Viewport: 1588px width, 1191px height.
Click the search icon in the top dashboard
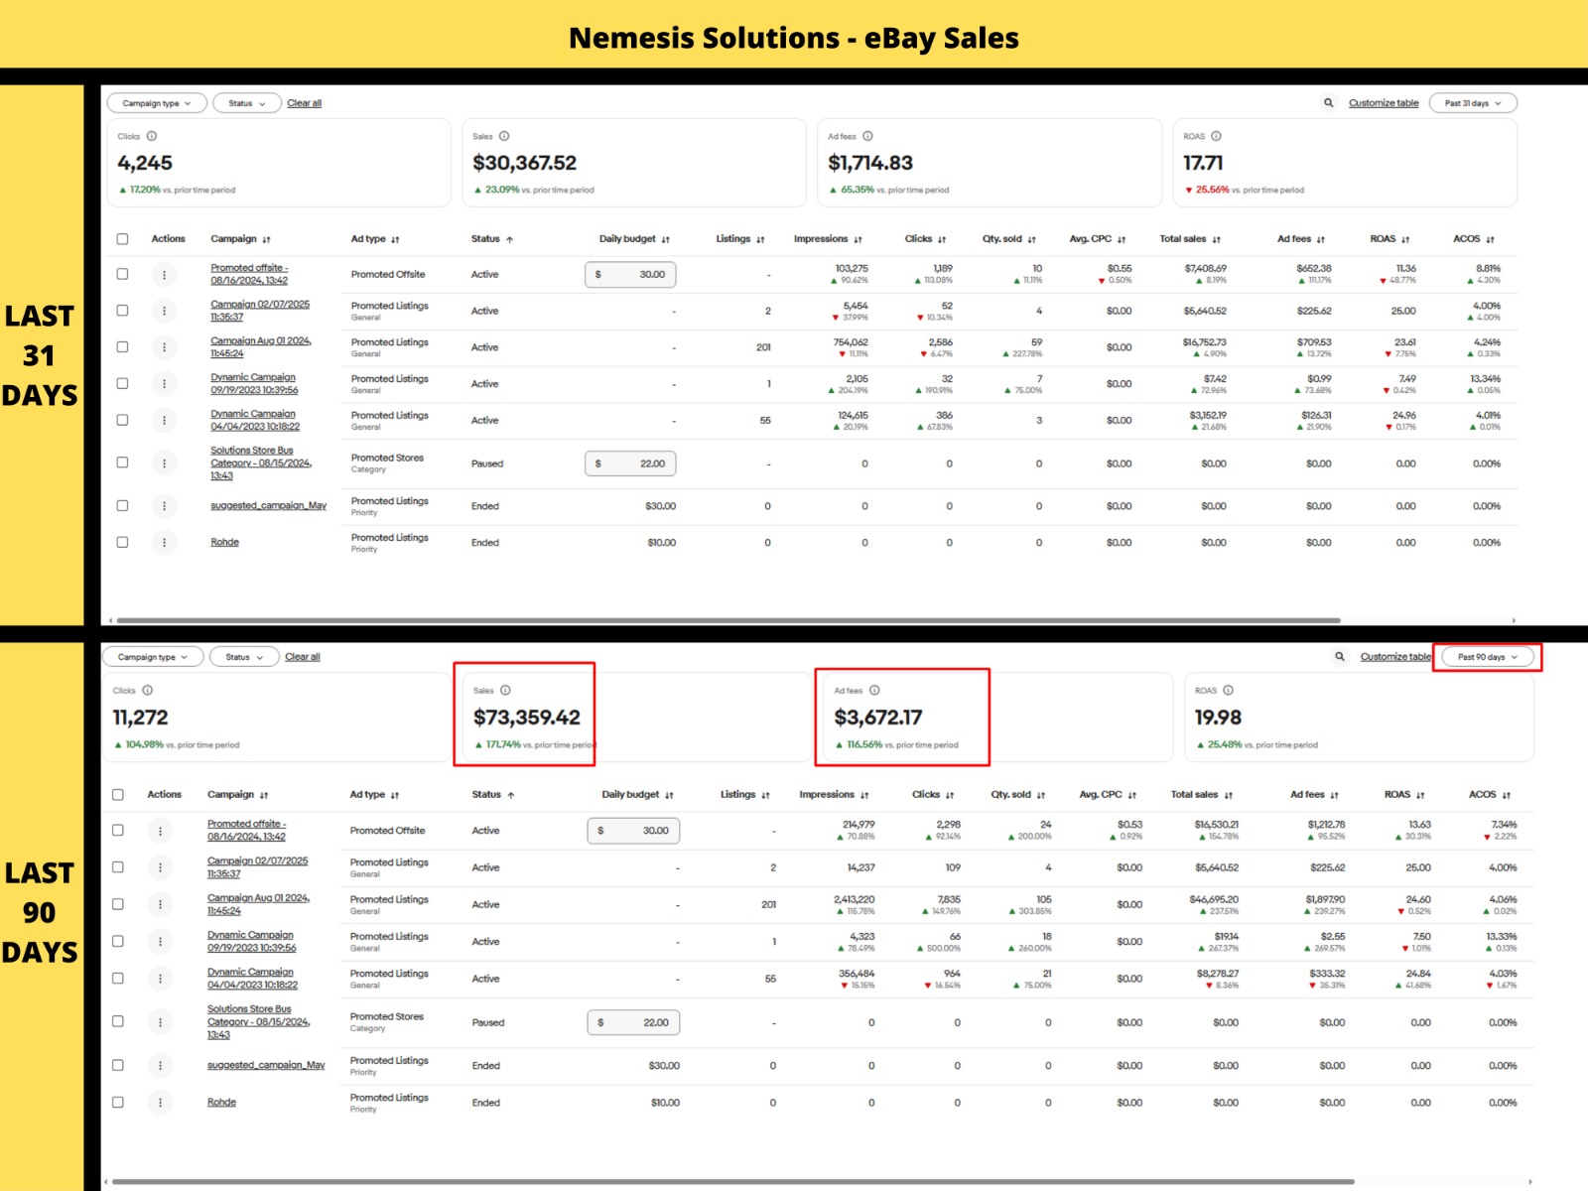[x=1328, y=103]
